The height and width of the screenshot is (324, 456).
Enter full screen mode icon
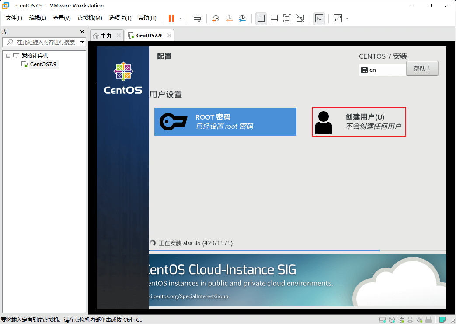coord(287,18)
